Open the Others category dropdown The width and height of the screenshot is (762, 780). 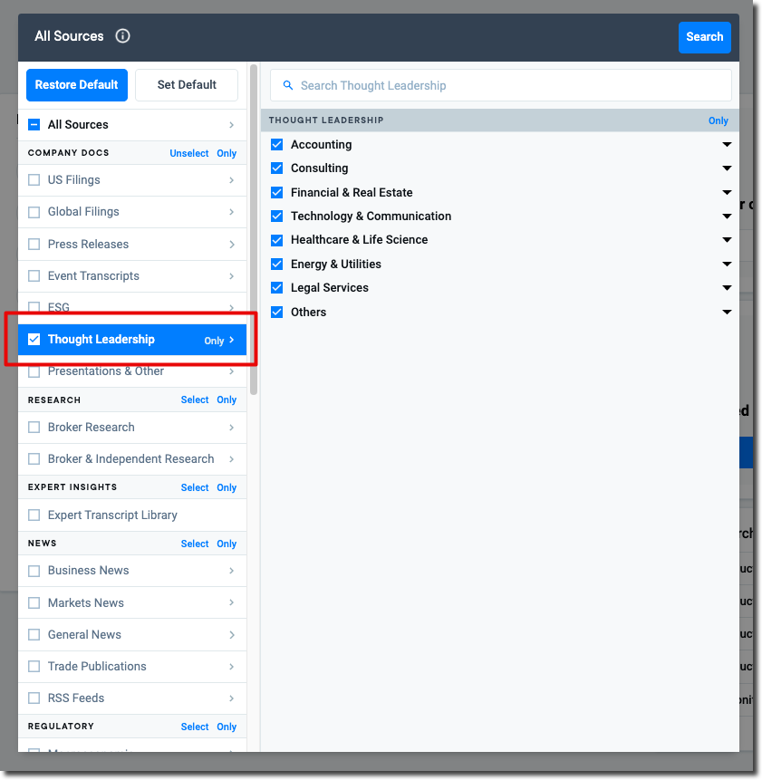pos(727,311)
